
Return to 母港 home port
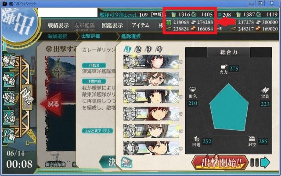(x=27, y=97)
